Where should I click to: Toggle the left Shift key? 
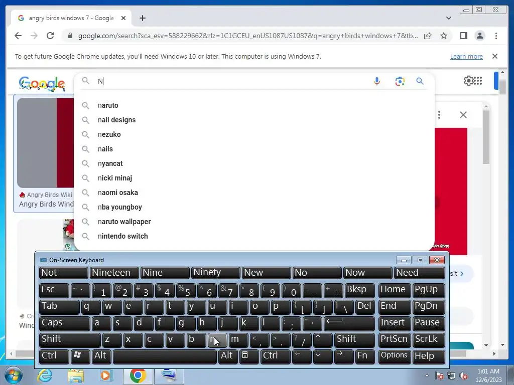click(x=69, y=340)
